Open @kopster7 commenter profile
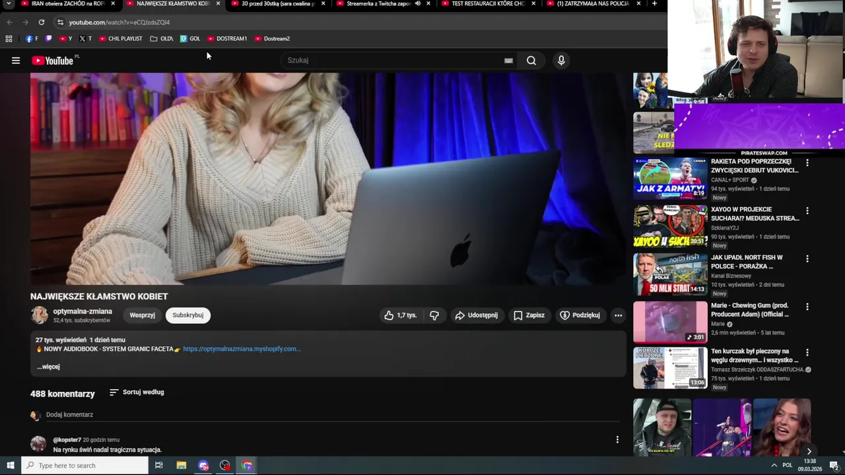This screenshot has width=845, height=475. click(67, 440)
